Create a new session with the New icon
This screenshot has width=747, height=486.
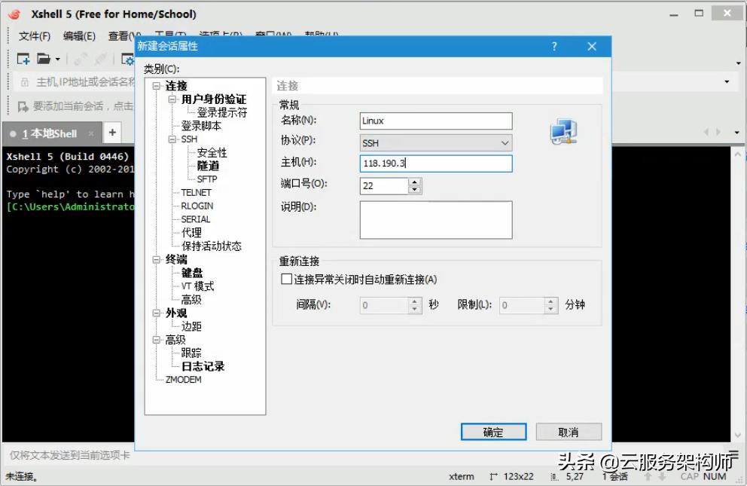[23, 59]
